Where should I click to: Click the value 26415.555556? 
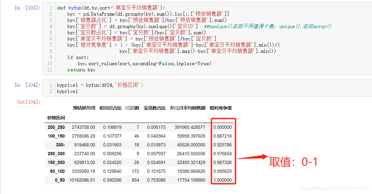pos(191,154)
